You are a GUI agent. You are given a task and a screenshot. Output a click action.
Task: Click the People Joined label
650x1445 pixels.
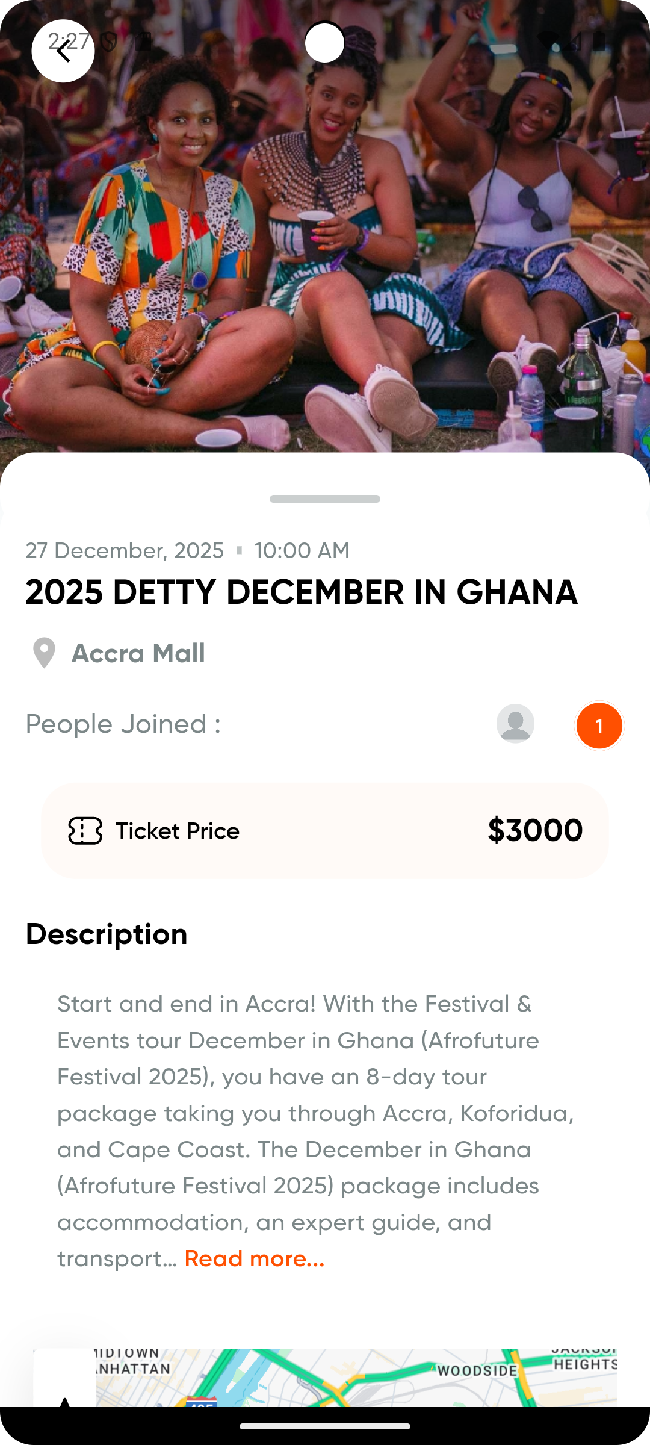click(123, 724)
